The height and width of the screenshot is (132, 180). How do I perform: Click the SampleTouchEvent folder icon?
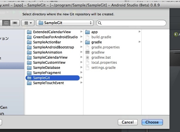point(29,83)
